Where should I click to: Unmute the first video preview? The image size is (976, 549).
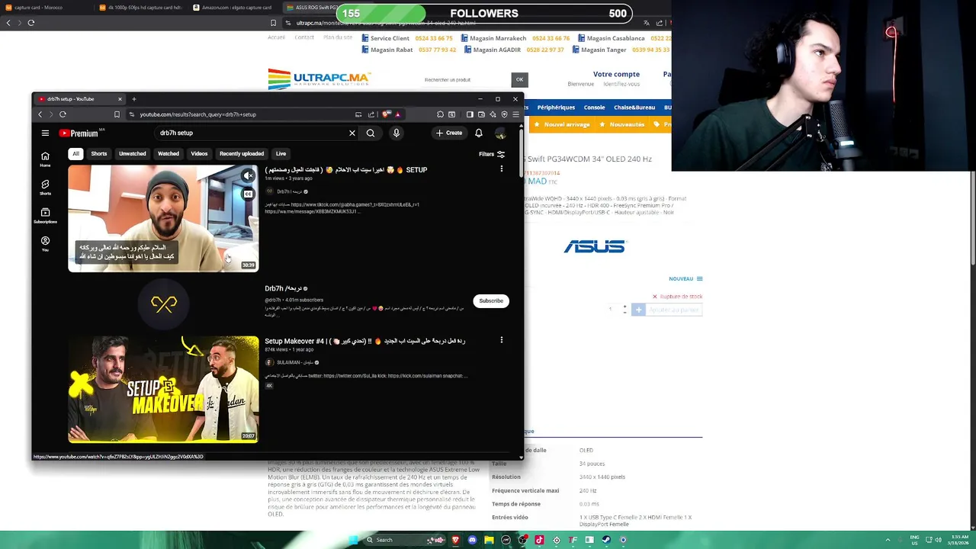(248, 176)
